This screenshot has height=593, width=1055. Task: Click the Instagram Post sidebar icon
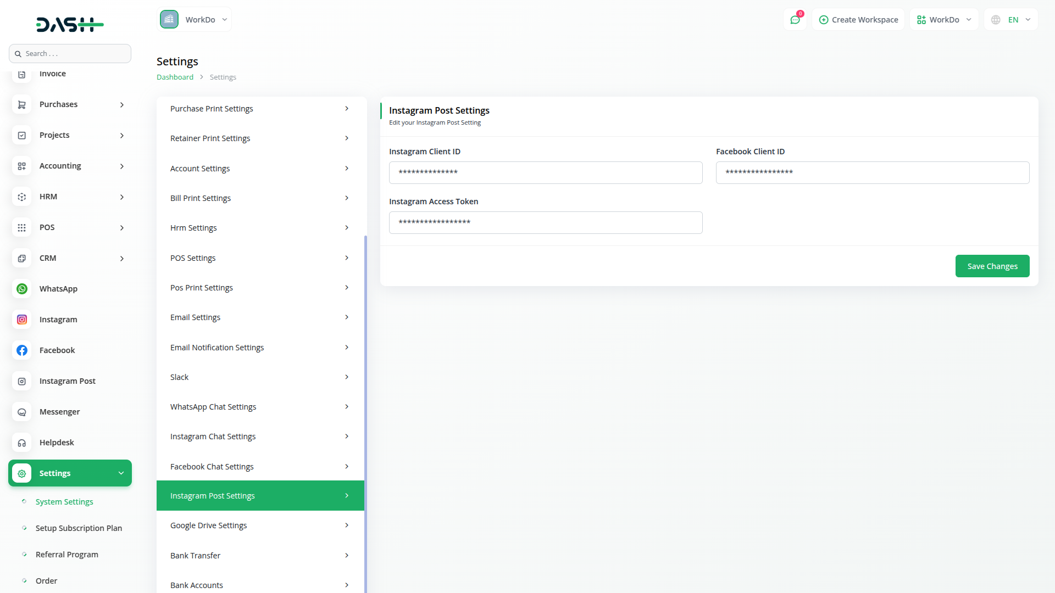click(22, 381)
